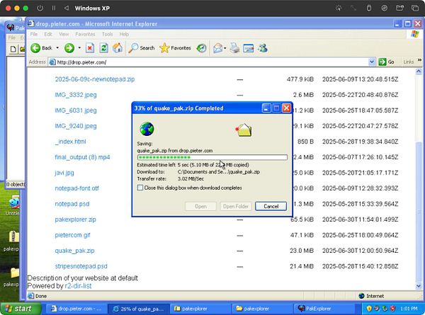Cancel the quake_pak.zip download

click(271, 207)
